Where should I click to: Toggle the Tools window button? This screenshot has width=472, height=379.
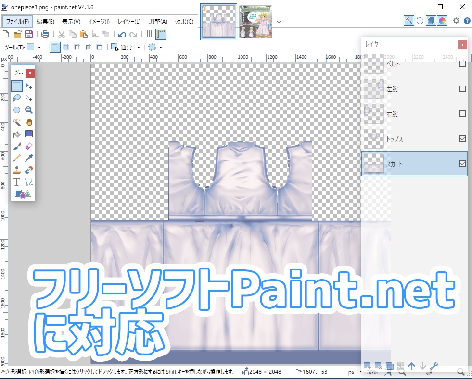[x=409, y=21]
